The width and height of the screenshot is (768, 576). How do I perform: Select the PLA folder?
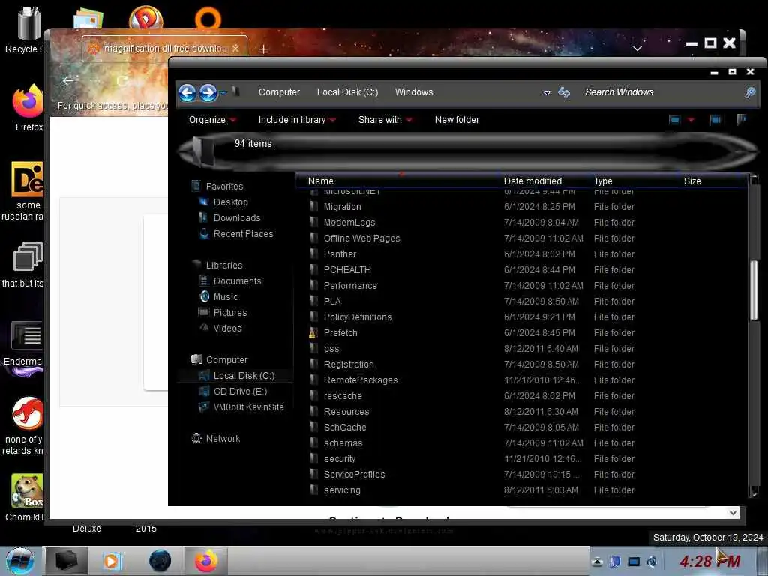pos(331,301)
